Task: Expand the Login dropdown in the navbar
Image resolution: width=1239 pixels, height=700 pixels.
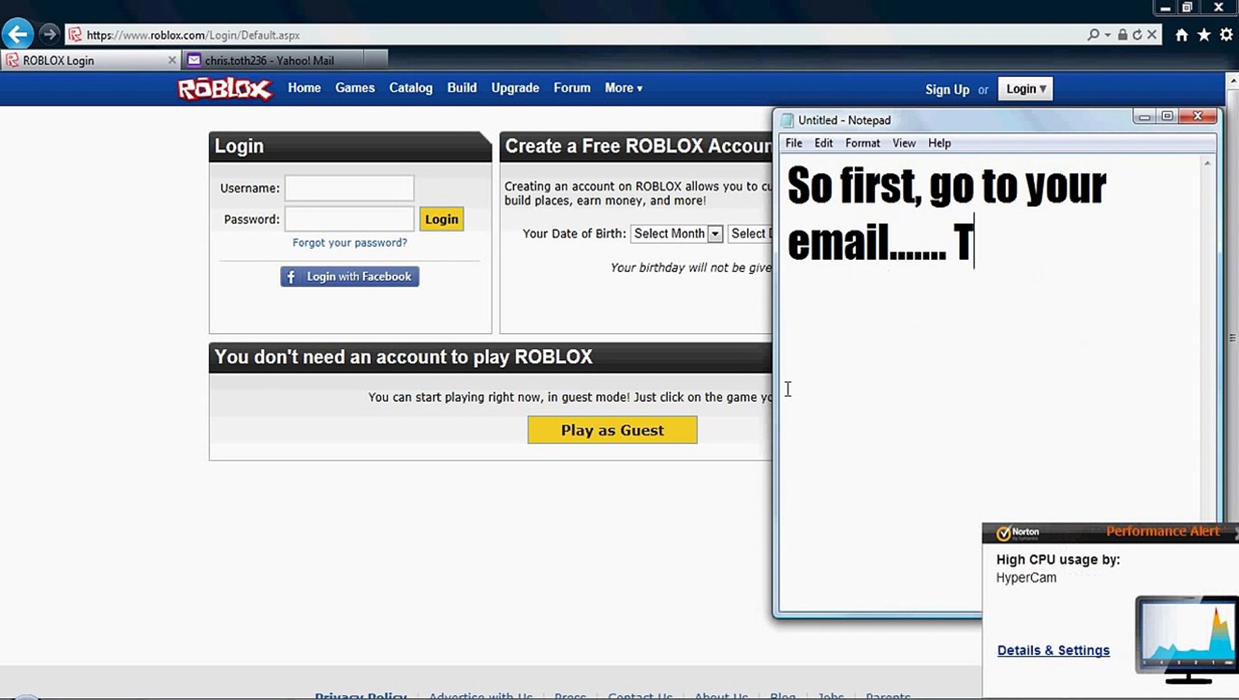Action: 1025,88
